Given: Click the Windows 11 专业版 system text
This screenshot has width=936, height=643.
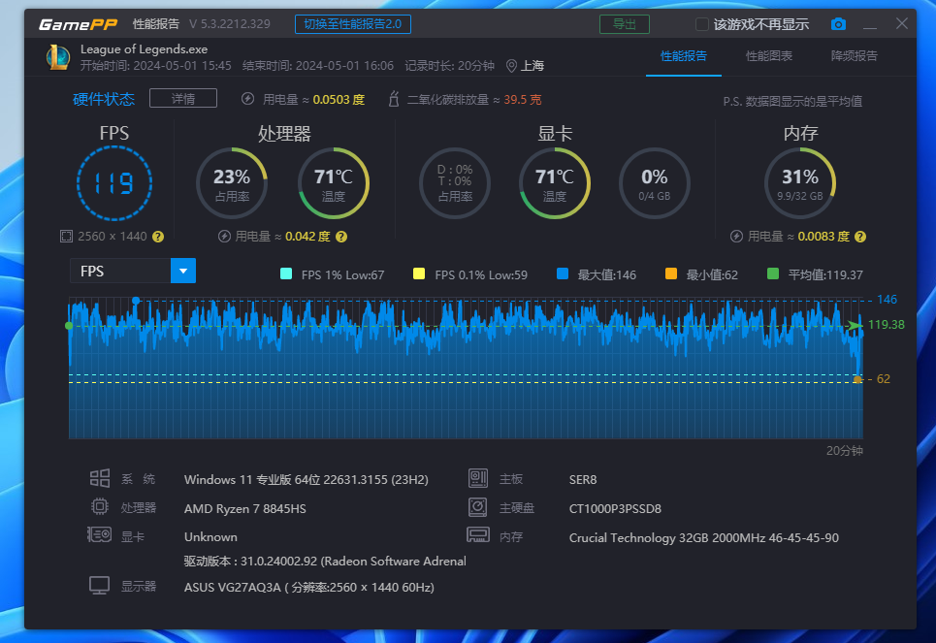Looking at the screenshot, I should (x=306, y=480).
